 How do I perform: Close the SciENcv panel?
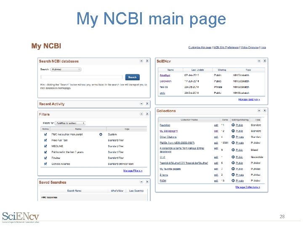coord(265,61)
